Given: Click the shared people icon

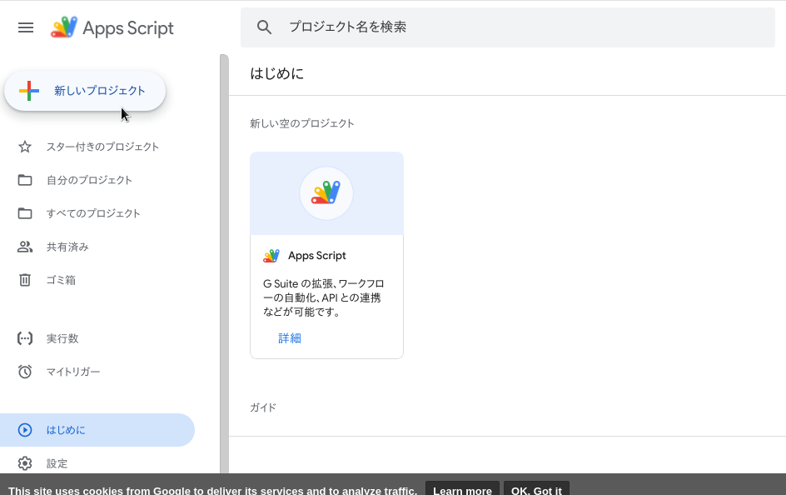Looking at the screenshot, I should (x=25, y=247).
